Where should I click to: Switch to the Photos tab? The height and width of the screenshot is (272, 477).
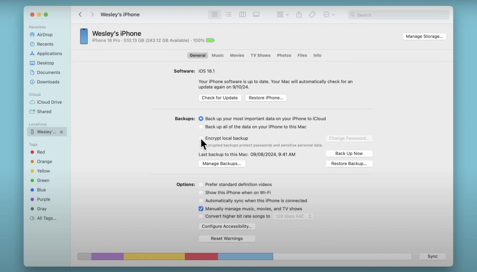tap(284, 55)
